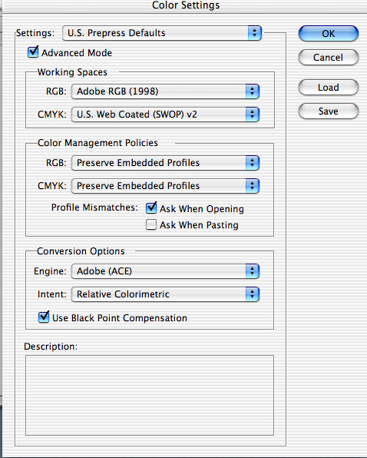Confirm the dialog with OK
Viewport: 367px width, 458px height.
328,34
